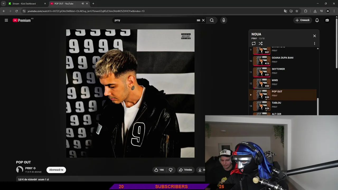Screen dimensions: 338x190
Task: Open Chrome three-dot menu
Action: 334,11
